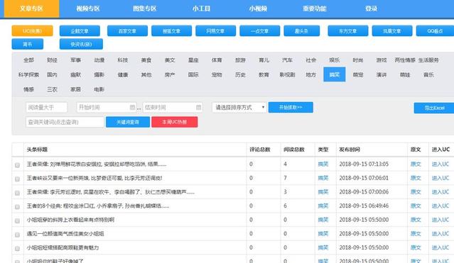Tick the checkbox for 小姐姐短裙搭配高跟鞋 row

point(17,248)
